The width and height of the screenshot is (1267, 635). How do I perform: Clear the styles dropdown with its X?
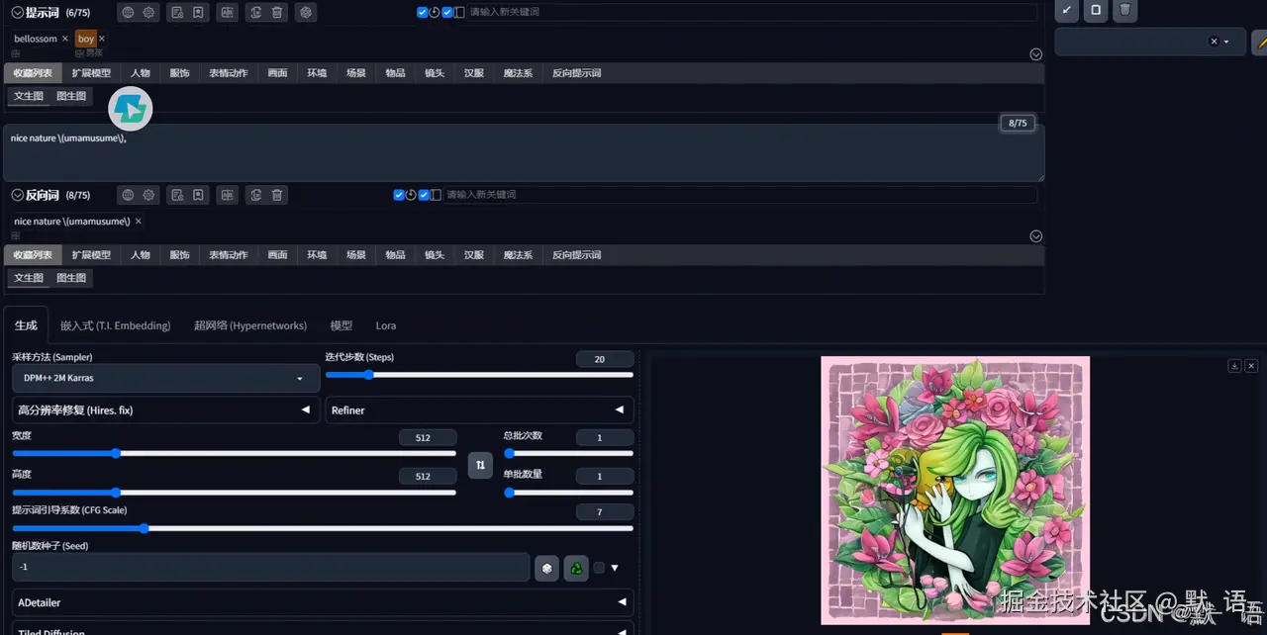click(1214, 42)
